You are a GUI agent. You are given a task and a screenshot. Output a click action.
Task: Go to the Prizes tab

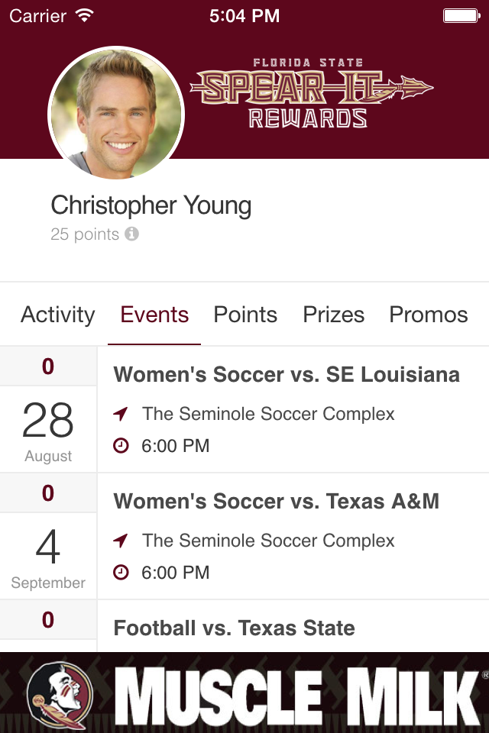pyautogui.click(x=334, y=315)
